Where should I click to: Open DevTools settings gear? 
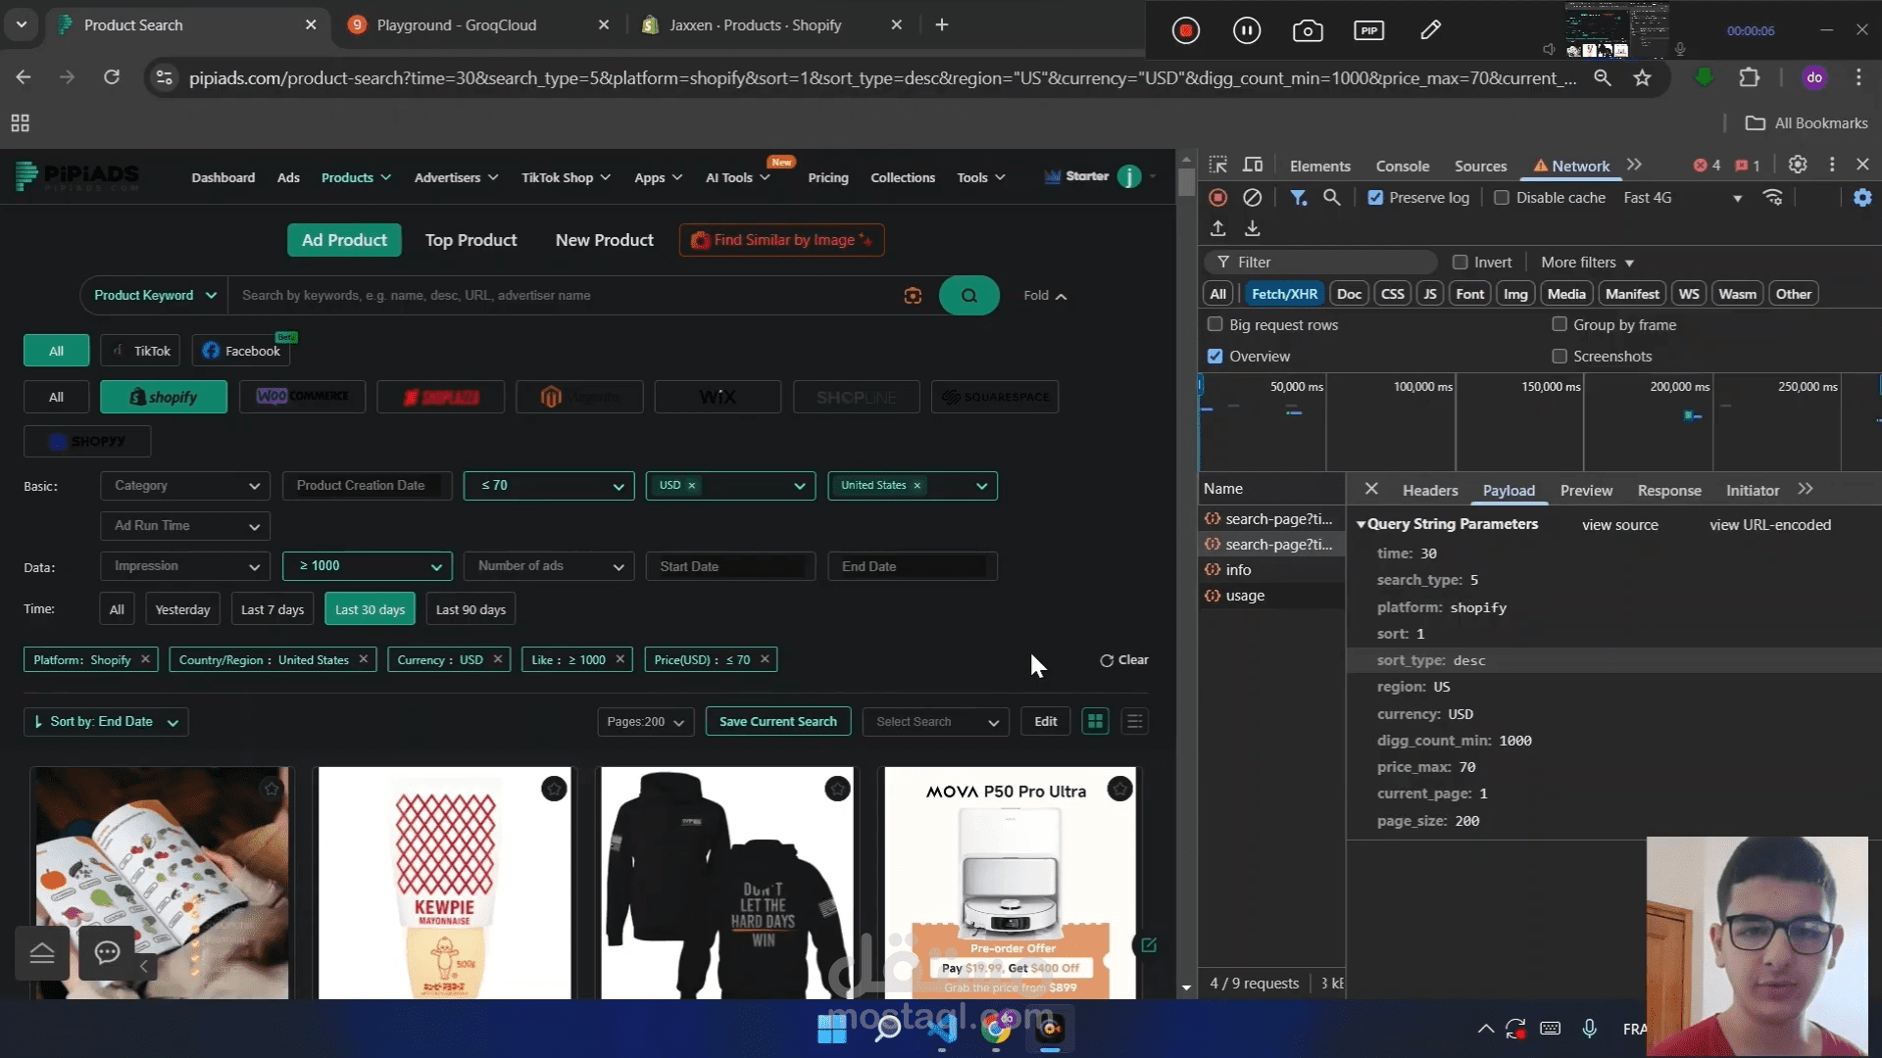tap(1798, 165)
